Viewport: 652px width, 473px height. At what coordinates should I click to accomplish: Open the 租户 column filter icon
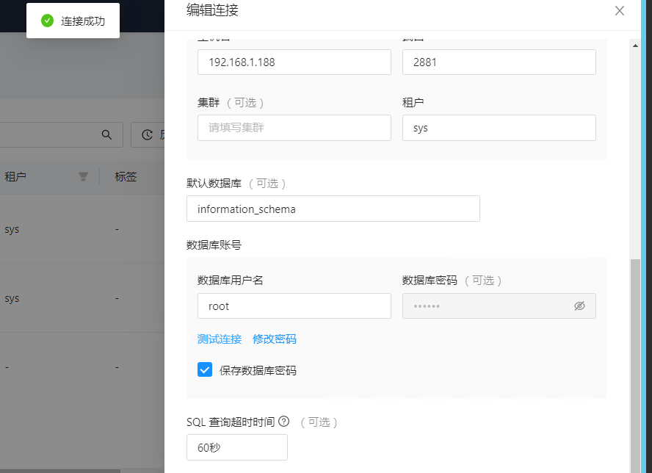coord(84,176)
